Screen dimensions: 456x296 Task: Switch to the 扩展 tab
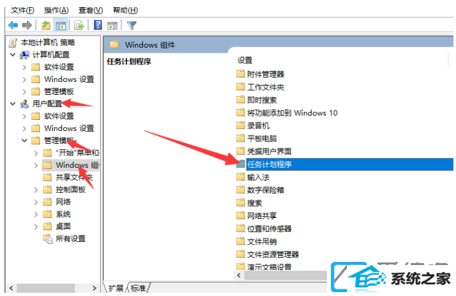pos(115,288)
